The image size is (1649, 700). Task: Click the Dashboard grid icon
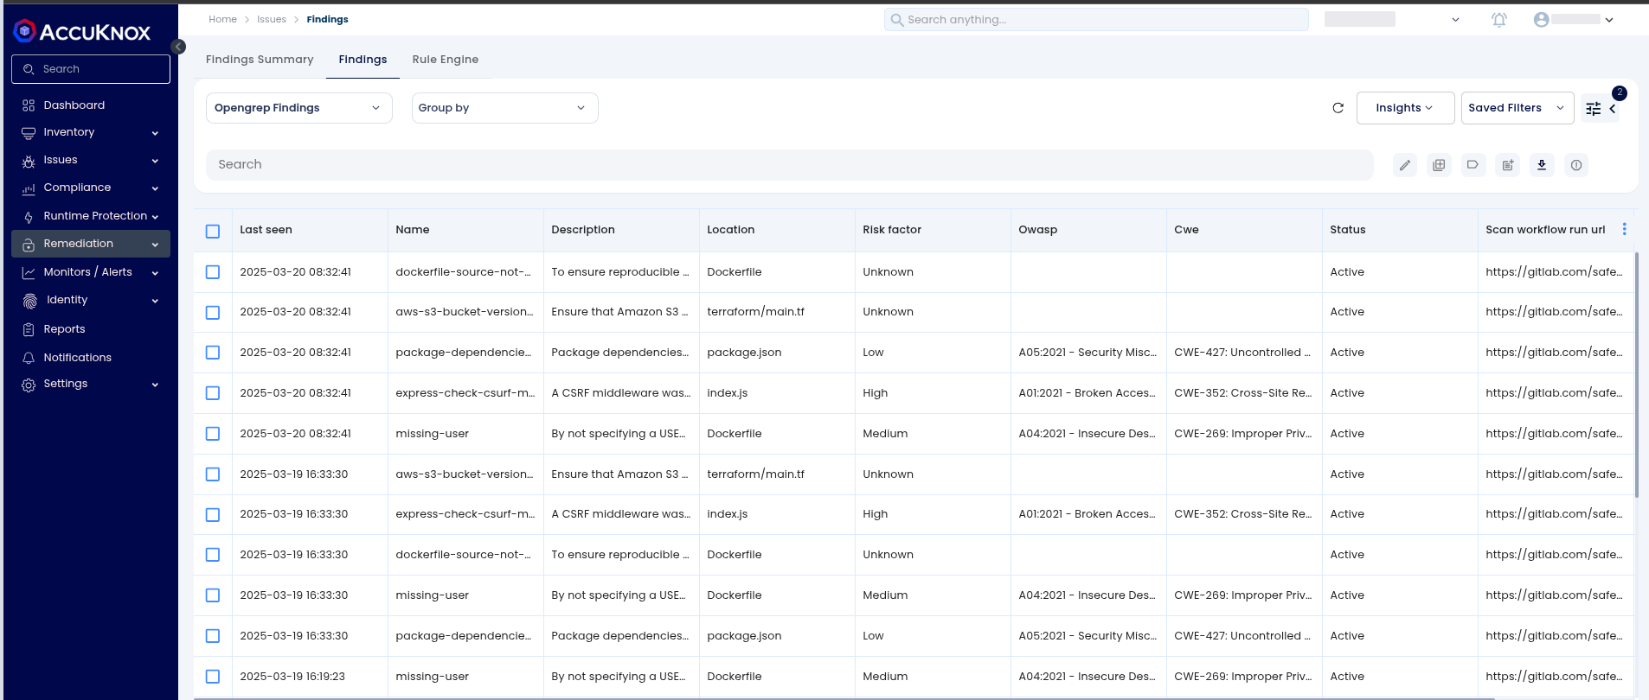pyautogui.click(x=29, y=105)
